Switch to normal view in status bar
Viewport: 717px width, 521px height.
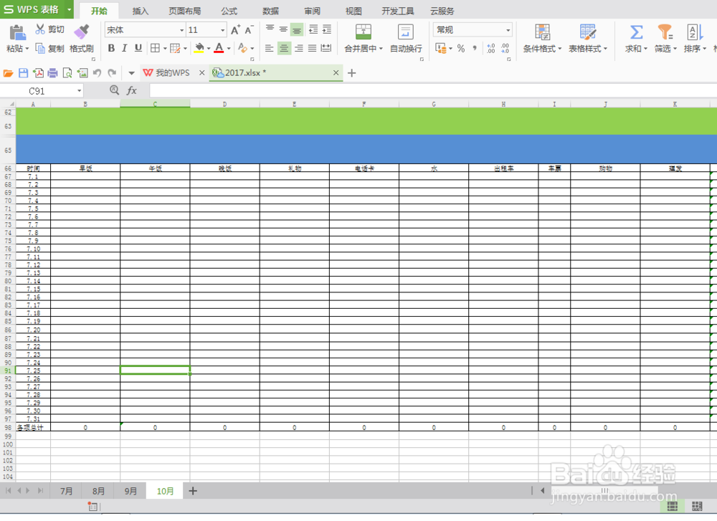673,505
